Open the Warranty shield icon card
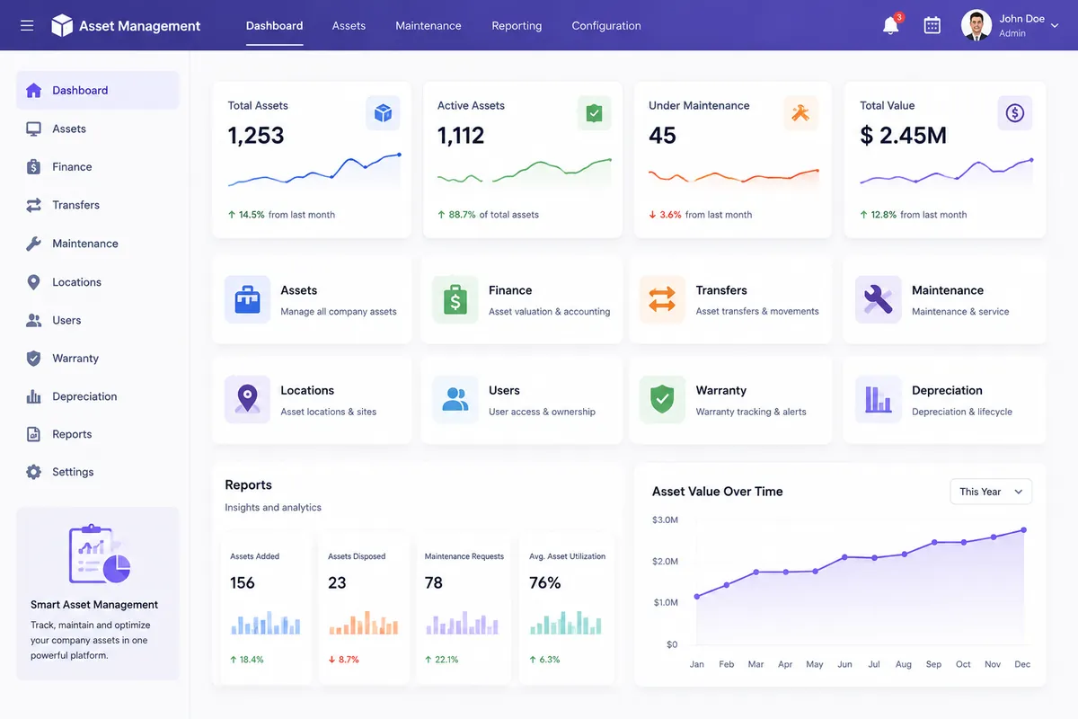 click(662, 399)
